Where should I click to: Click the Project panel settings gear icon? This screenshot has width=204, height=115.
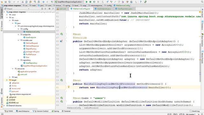(49, 9)
